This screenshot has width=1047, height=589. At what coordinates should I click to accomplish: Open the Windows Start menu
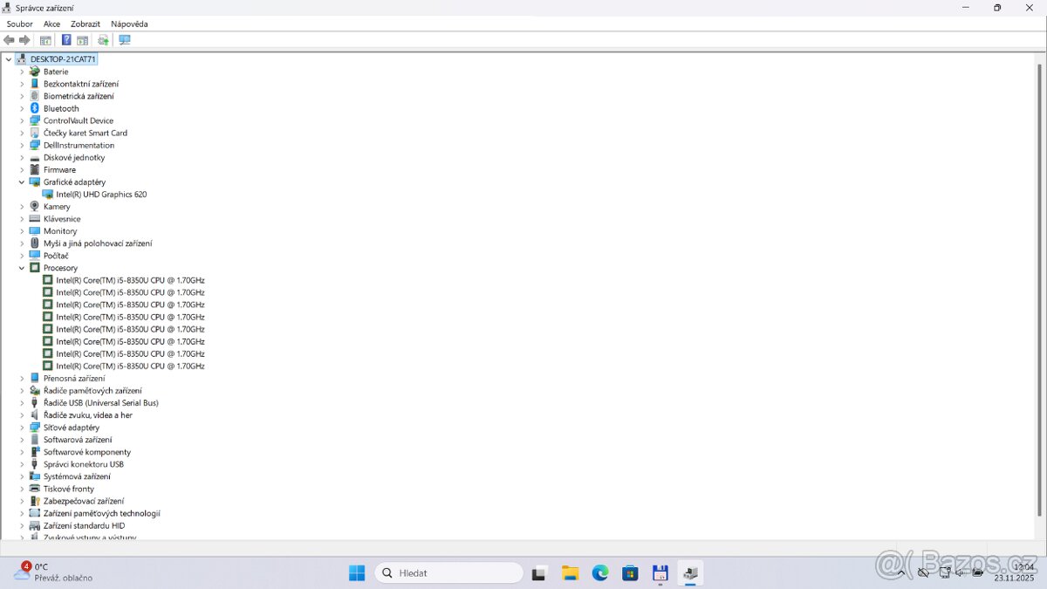[x=357, y=573]
